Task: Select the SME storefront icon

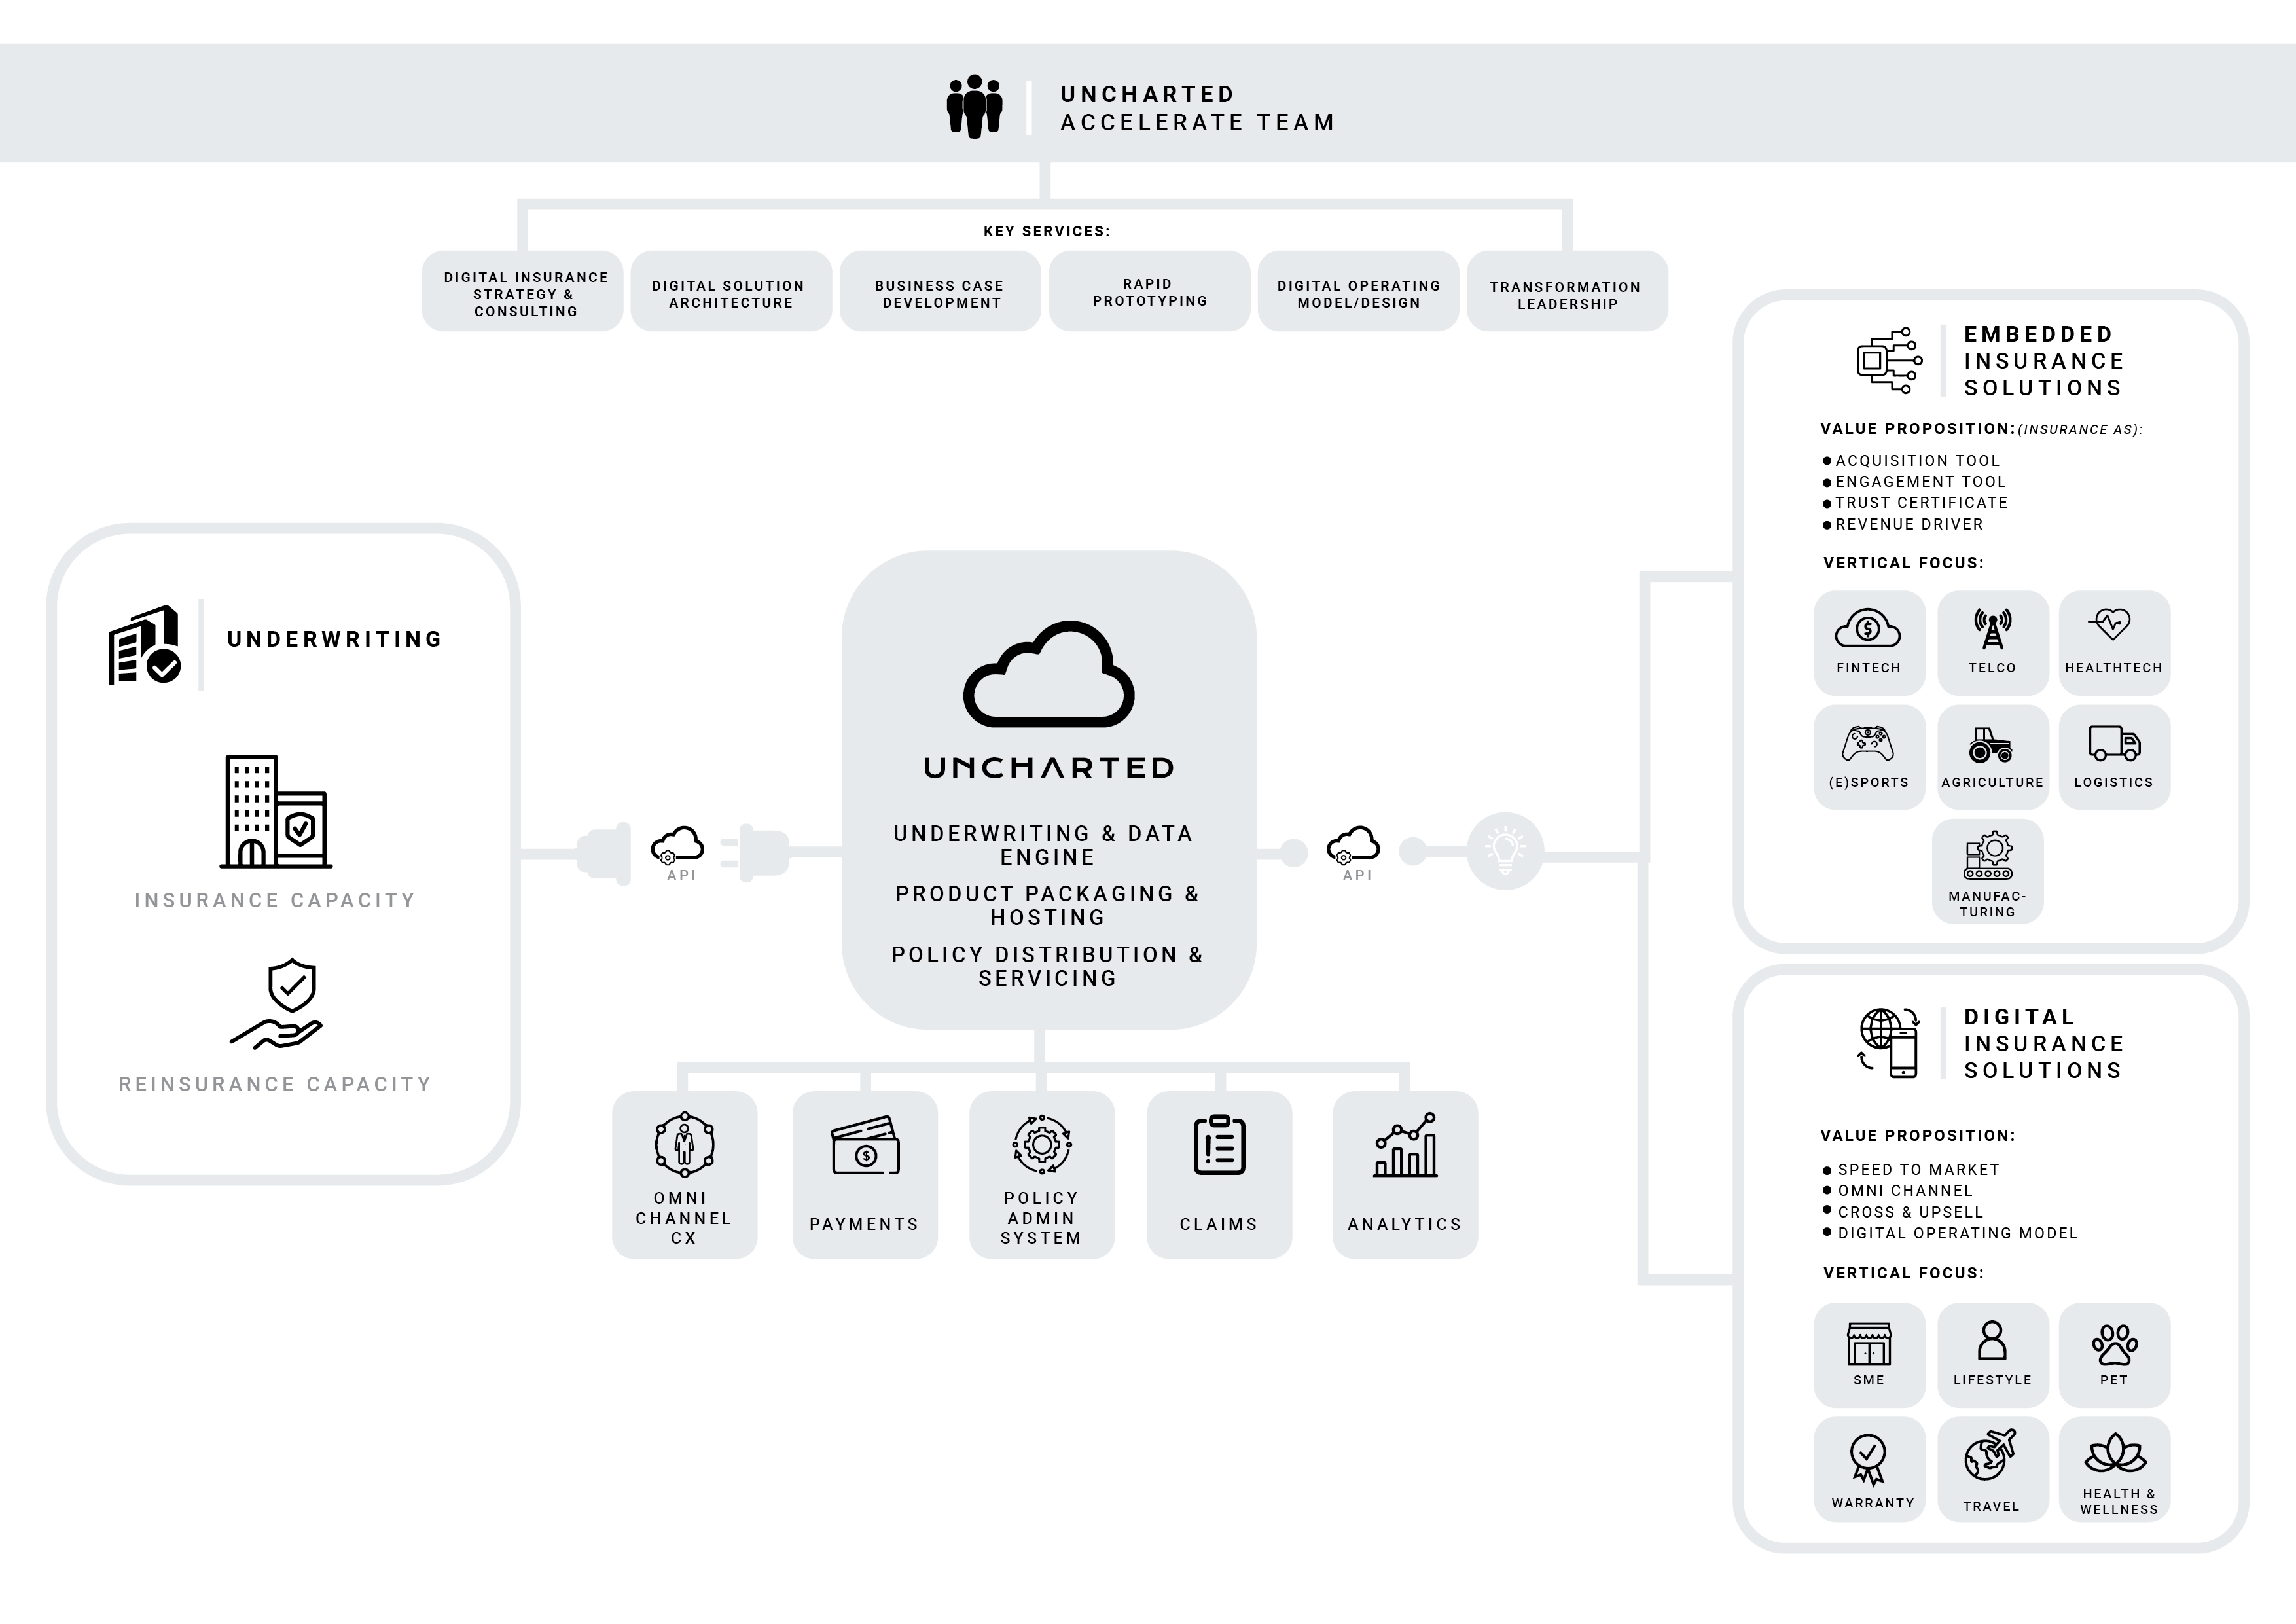Action: [1868, 1344]
